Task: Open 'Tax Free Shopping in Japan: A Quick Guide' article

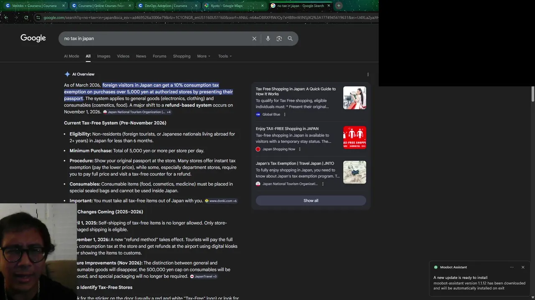Action: pyautogui.click(x=296, y=91)
